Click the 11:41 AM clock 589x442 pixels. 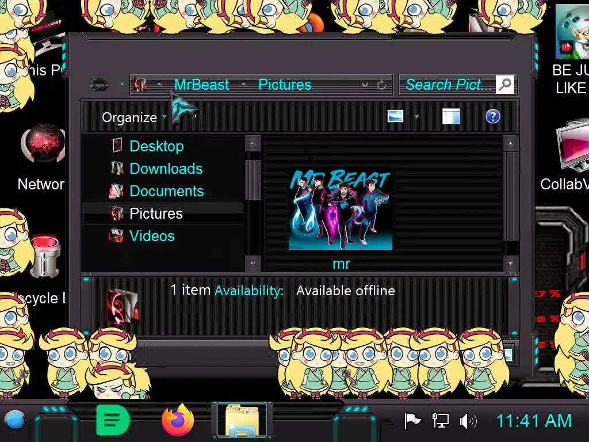point(534,421)
